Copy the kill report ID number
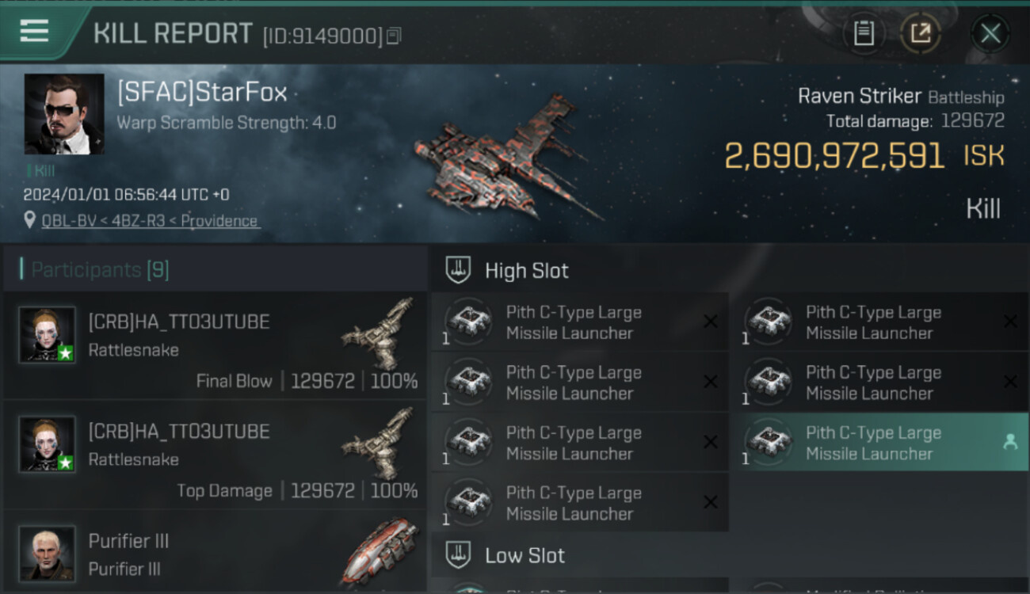 pyautogui.click(x=394, y=36)
